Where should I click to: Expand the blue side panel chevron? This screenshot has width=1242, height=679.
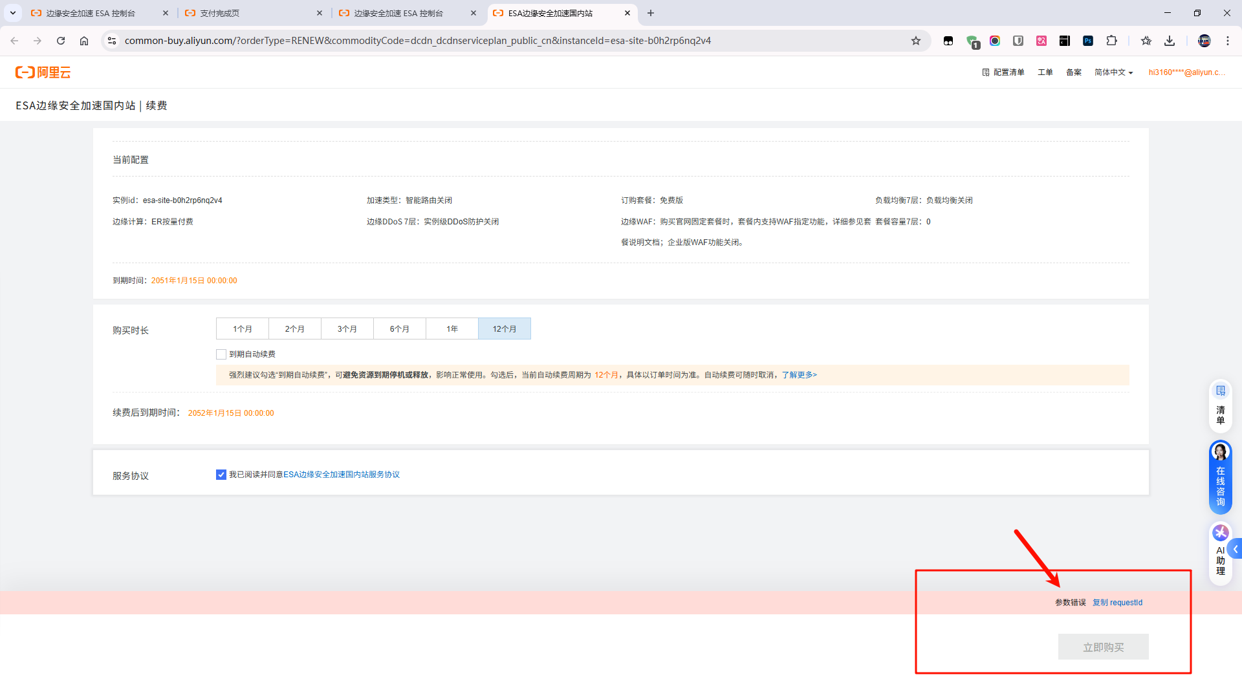(1235, 549)
